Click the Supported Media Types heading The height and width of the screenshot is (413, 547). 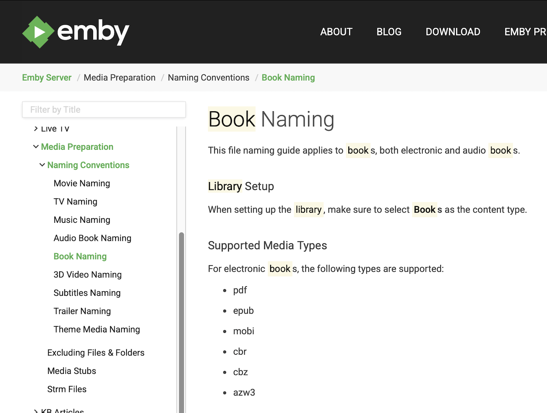268,245
